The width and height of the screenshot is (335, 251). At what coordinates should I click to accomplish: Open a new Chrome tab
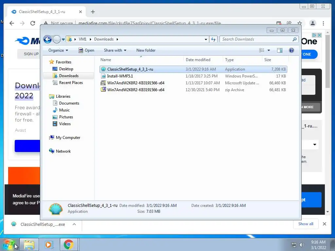tap(93, 12)
